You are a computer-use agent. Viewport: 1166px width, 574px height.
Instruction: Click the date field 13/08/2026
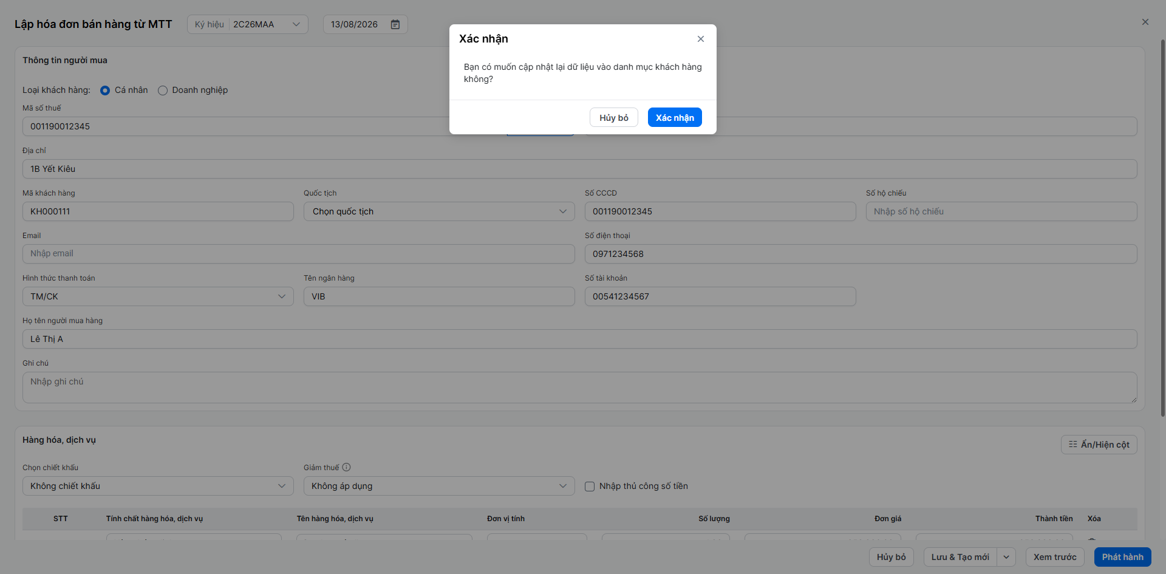(365, 24)
